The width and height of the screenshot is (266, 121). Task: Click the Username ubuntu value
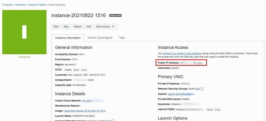(x=175, y=68)
